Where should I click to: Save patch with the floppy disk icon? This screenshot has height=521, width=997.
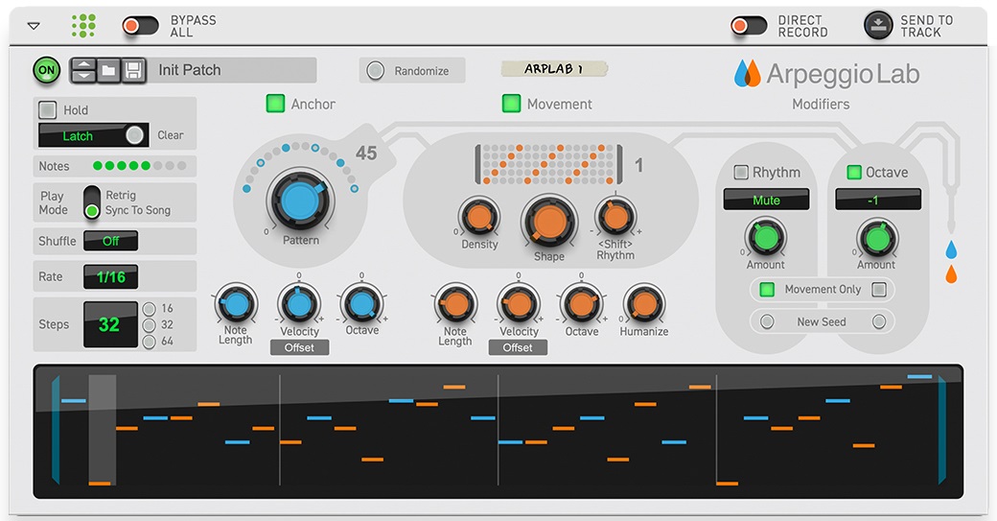point(133,70)
